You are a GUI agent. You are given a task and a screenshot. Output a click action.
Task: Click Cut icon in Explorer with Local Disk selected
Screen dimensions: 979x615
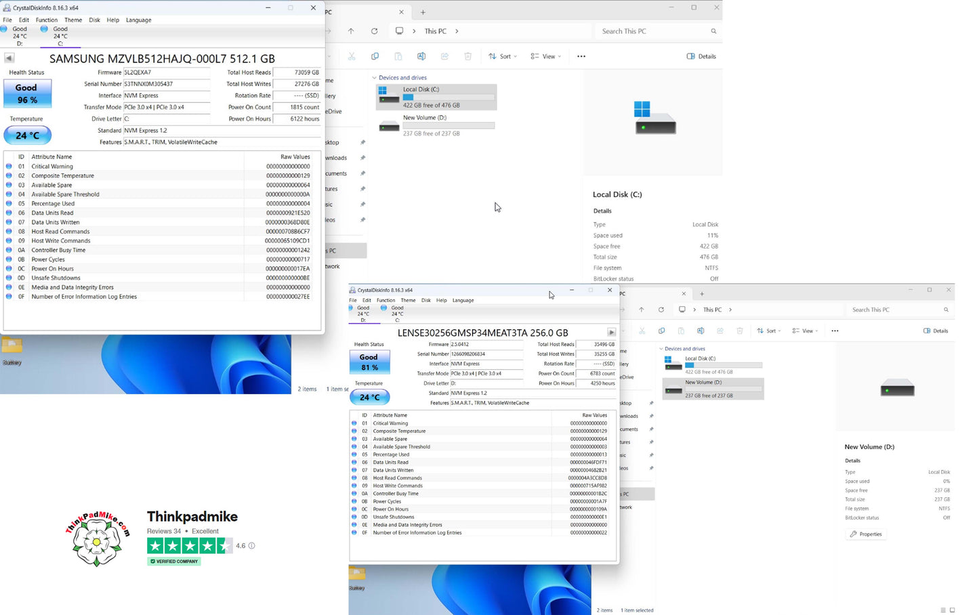pos(352,56)
